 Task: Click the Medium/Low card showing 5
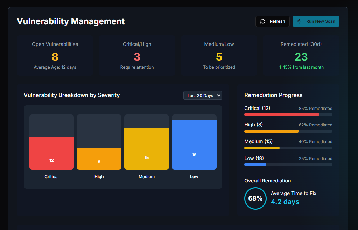pyautogui.click(x=219, y=56)
